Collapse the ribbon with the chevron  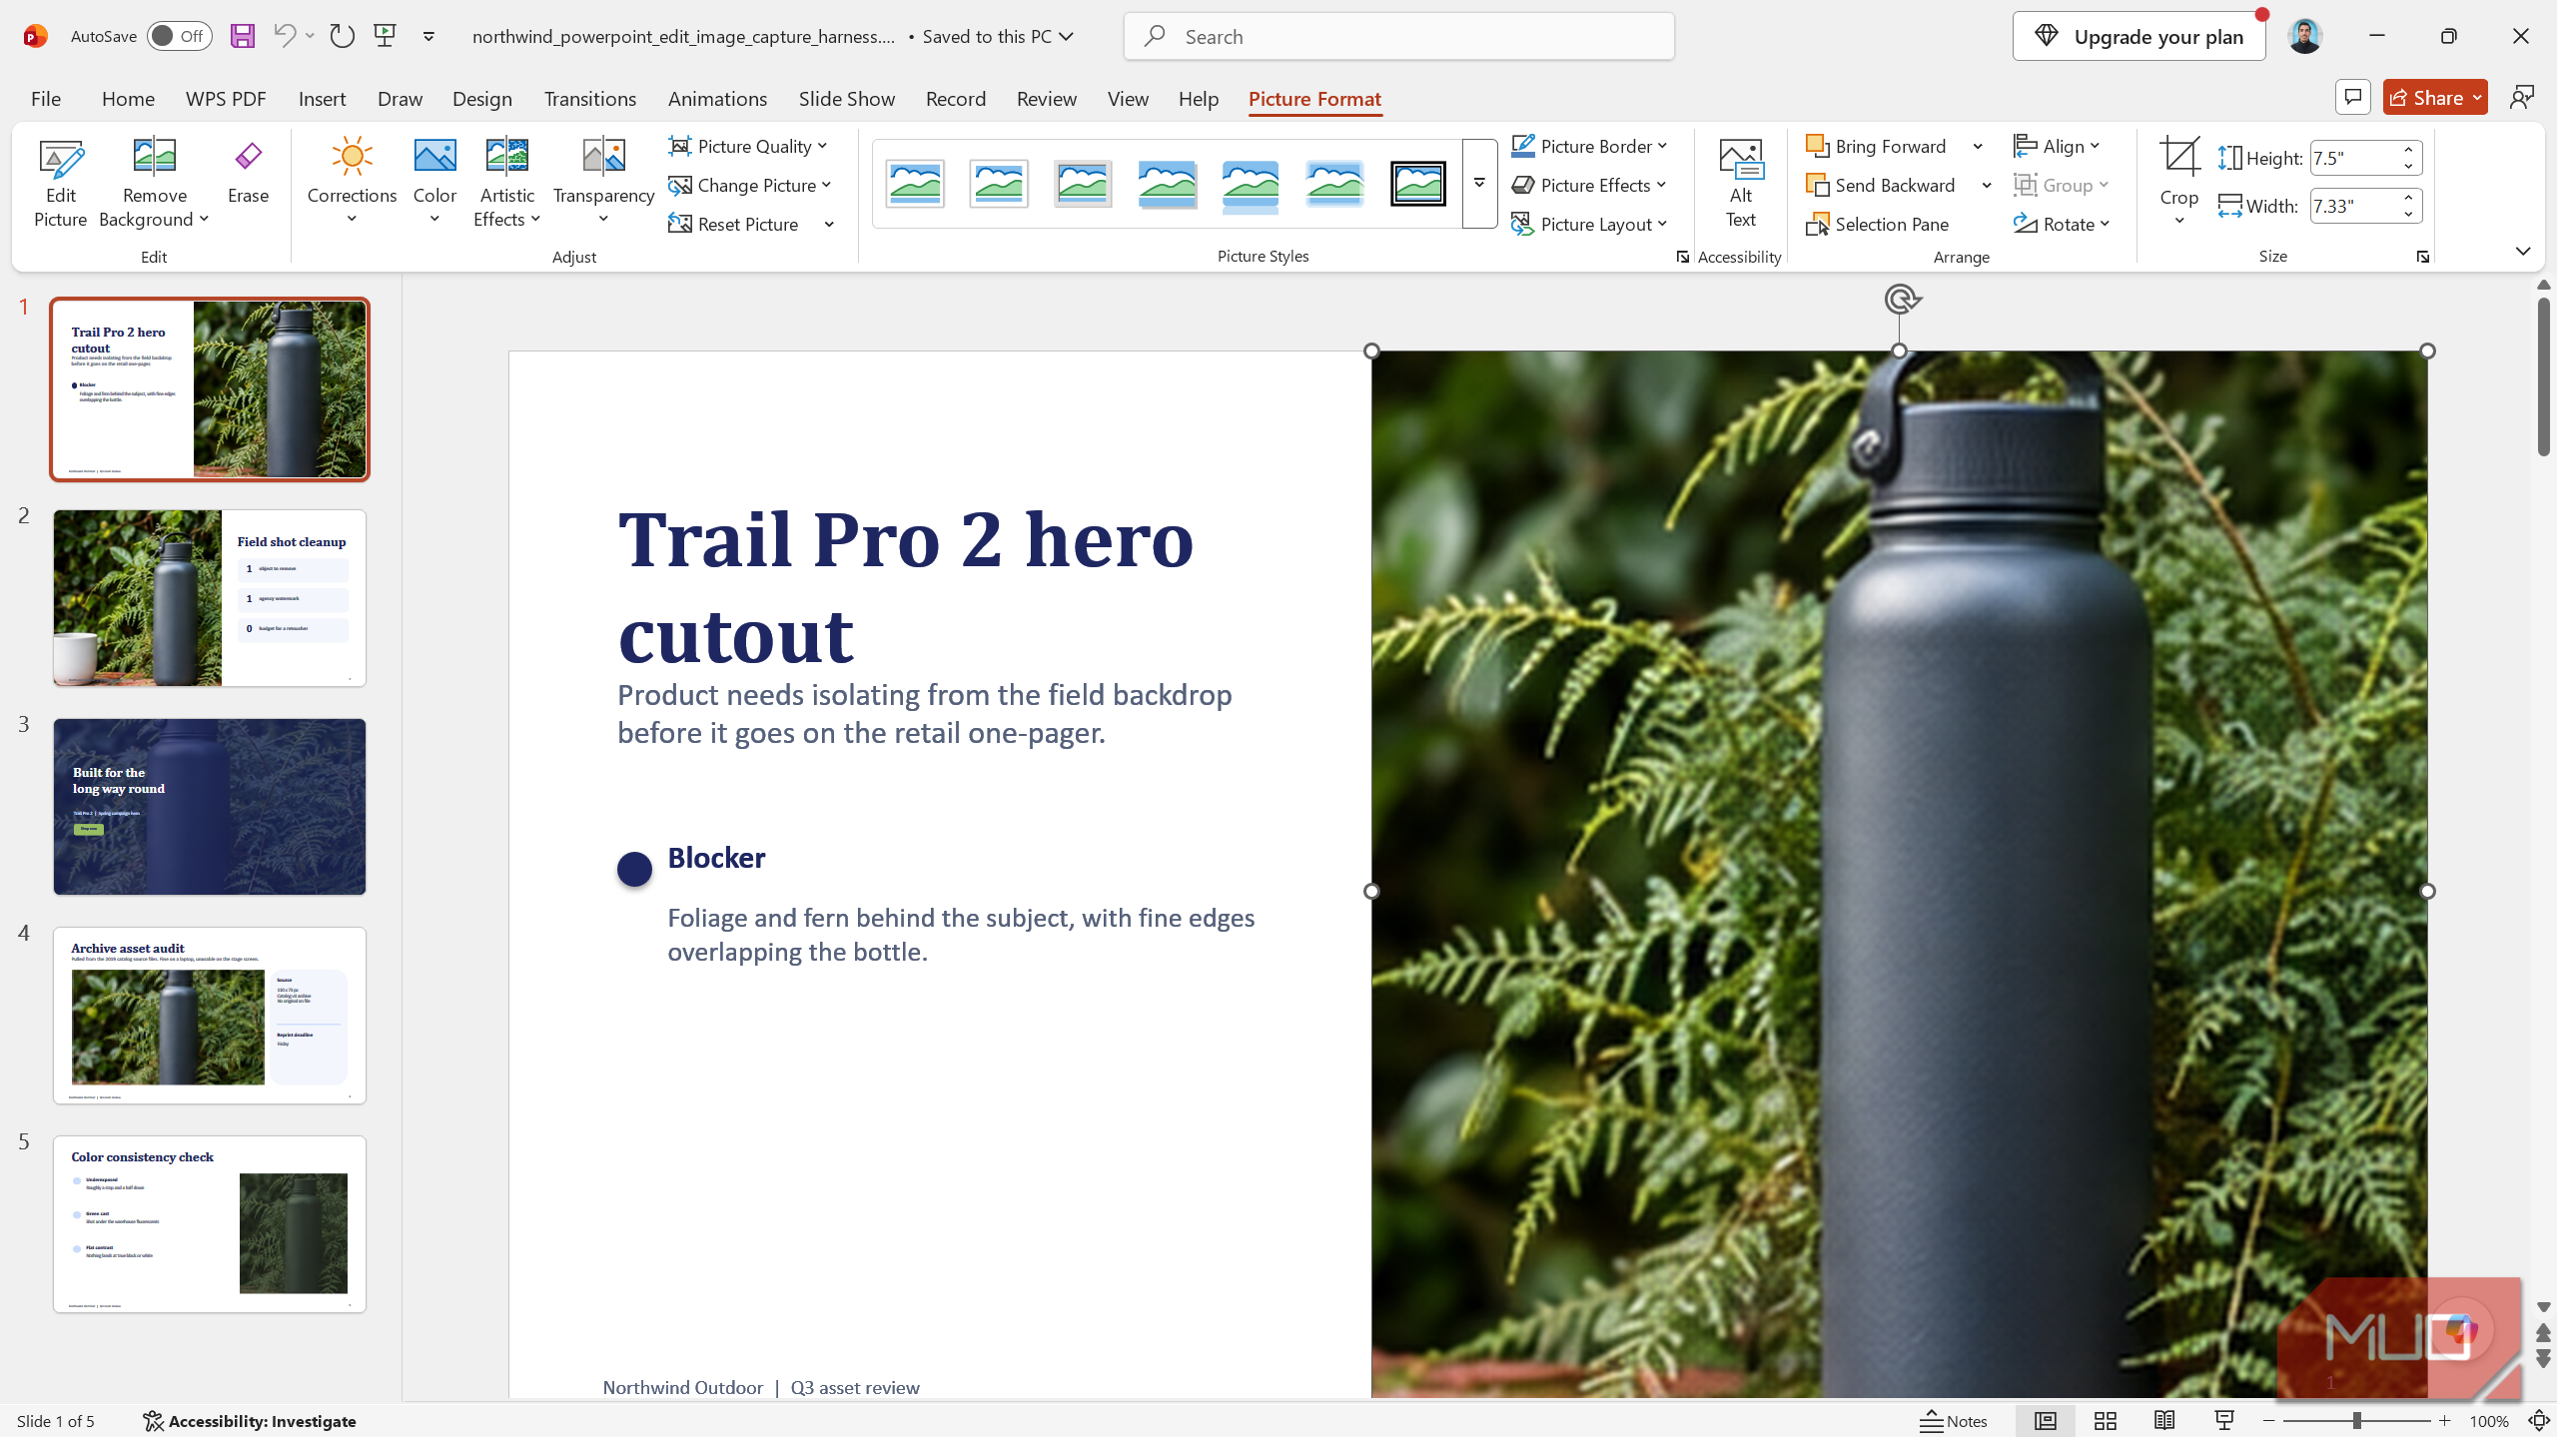[x=2523, y=251]
